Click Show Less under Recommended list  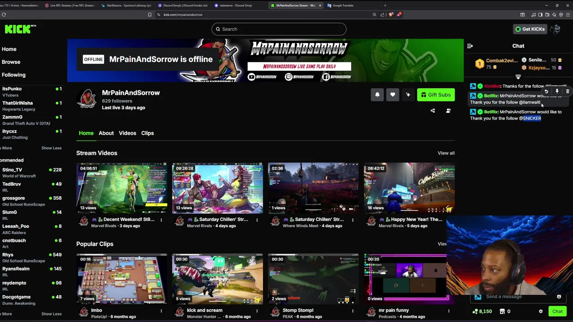point(51,314)
